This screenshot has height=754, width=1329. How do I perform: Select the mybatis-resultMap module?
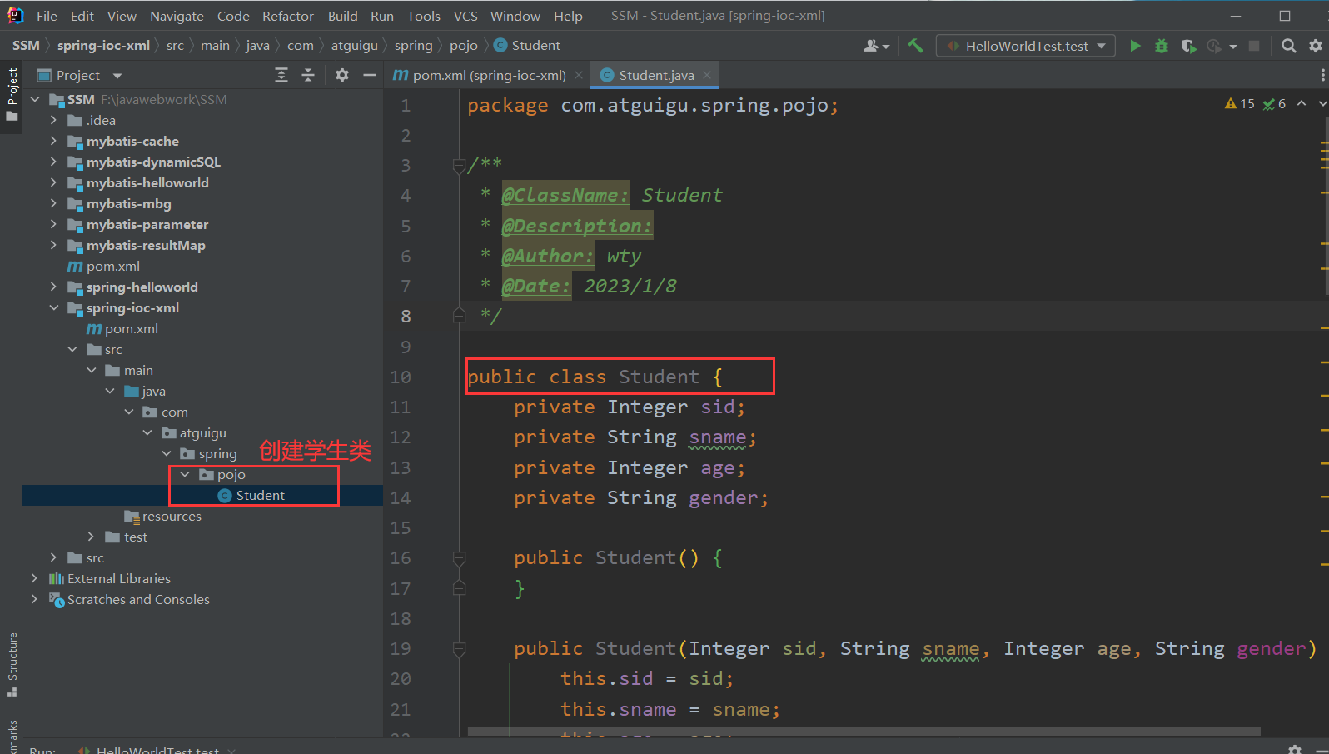146,245
